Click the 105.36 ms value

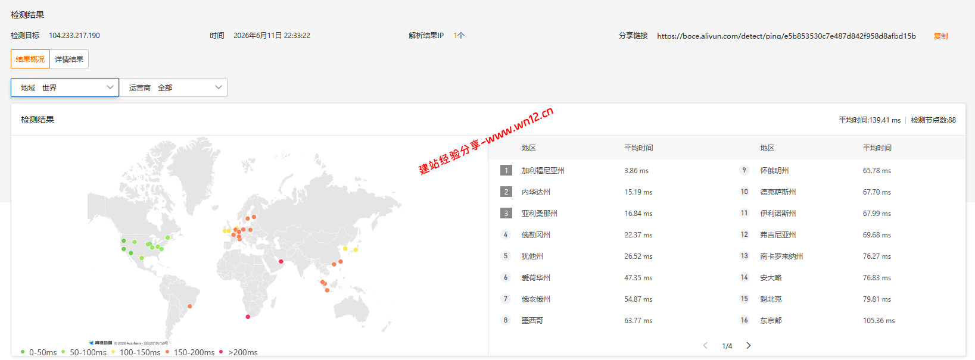pyautogui.click(x=879, y=321)
